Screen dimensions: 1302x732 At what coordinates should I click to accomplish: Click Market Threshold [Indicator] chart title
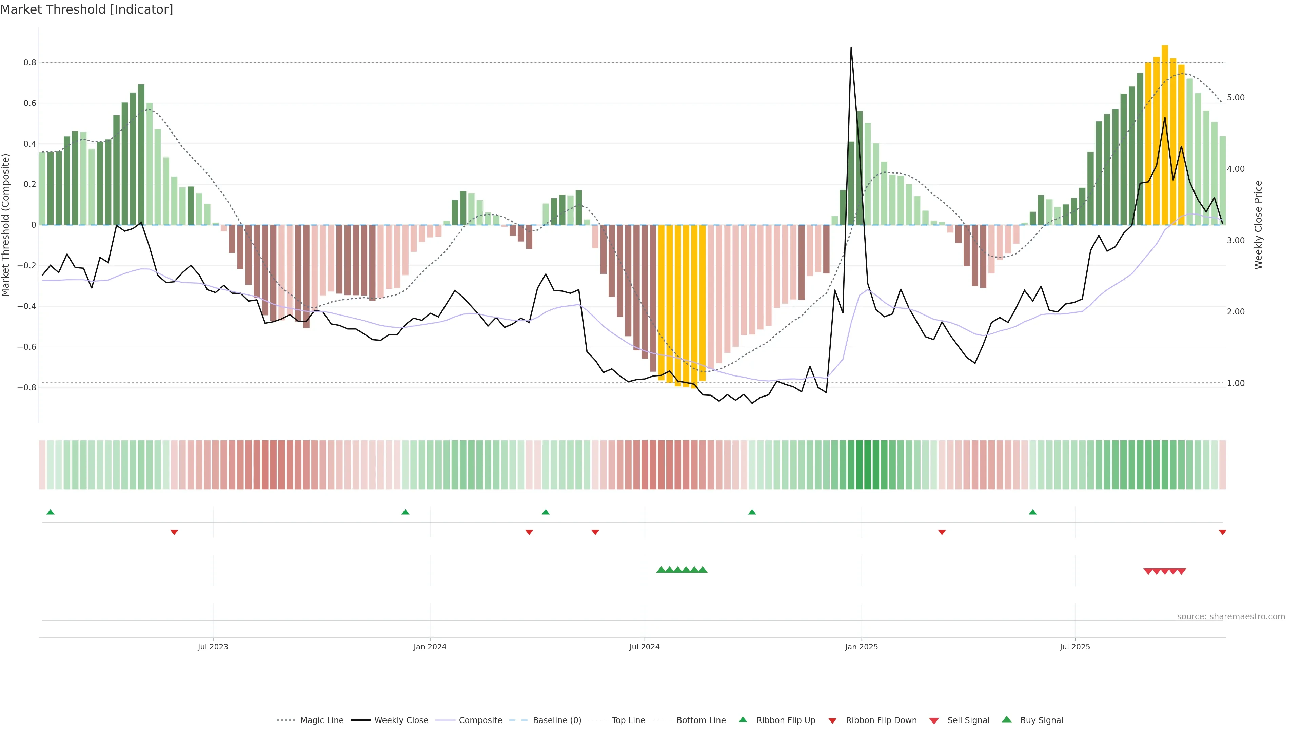tap(86, 9)
